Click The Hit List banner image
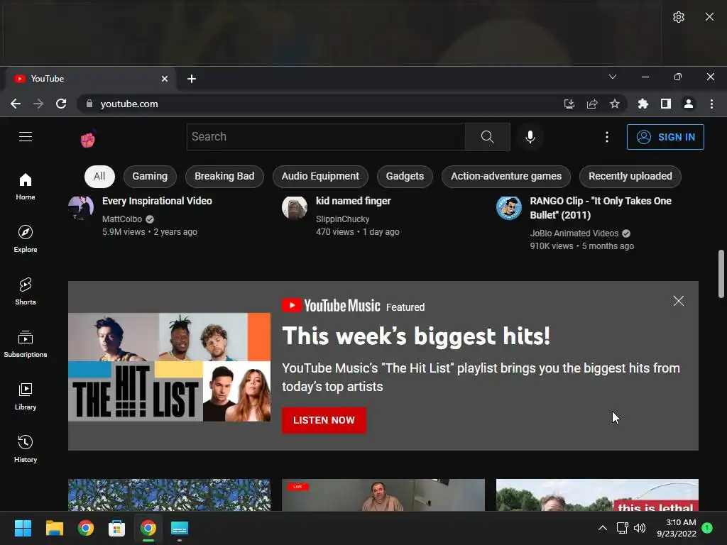Screen dimensions: 727x545 pos(169,367)
